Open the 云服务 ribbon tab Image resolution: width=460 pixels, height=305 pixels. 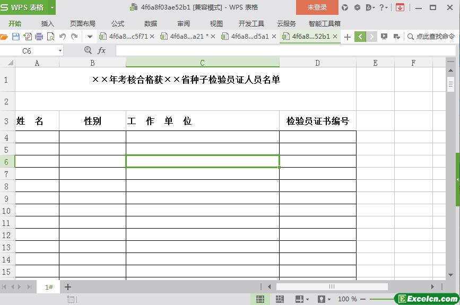(x=287, y=23)
